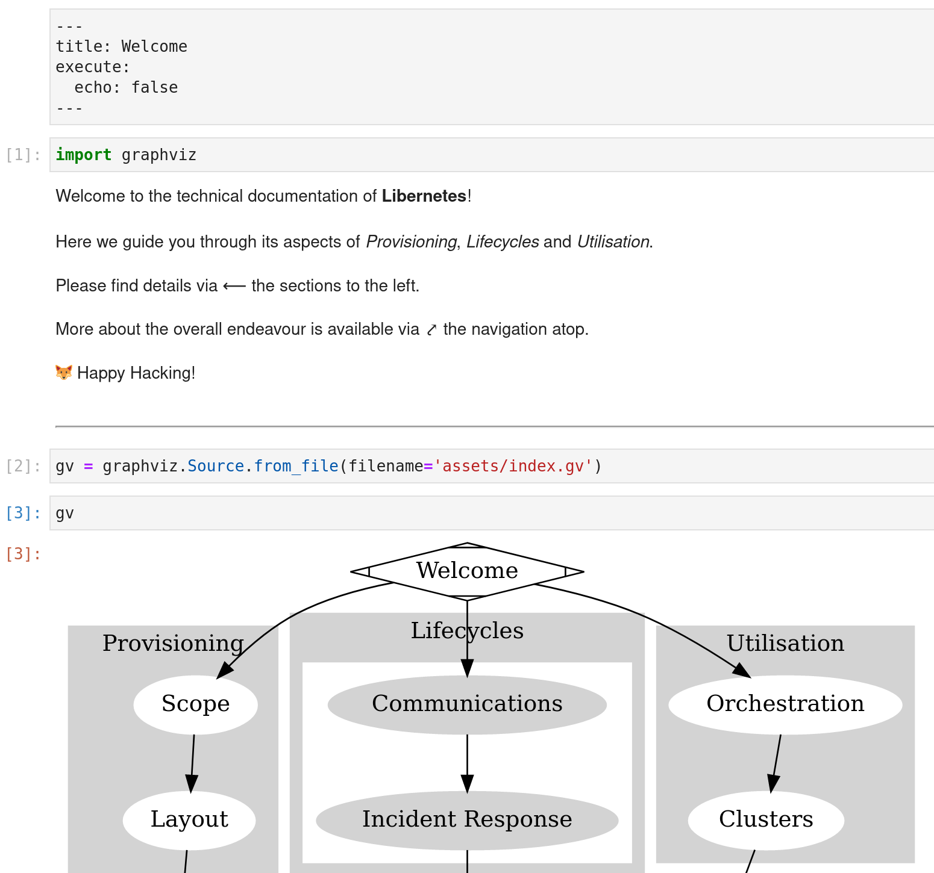Image resolution: width=934 pixels, height=873 pixels.
Task: Select the Provisioning cluster label
Action: point(172,642)
